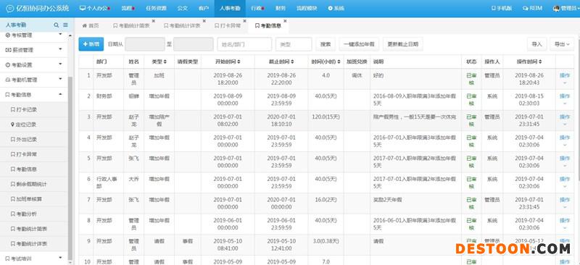Open 流程模块 in top navigation

pos(307,8)
